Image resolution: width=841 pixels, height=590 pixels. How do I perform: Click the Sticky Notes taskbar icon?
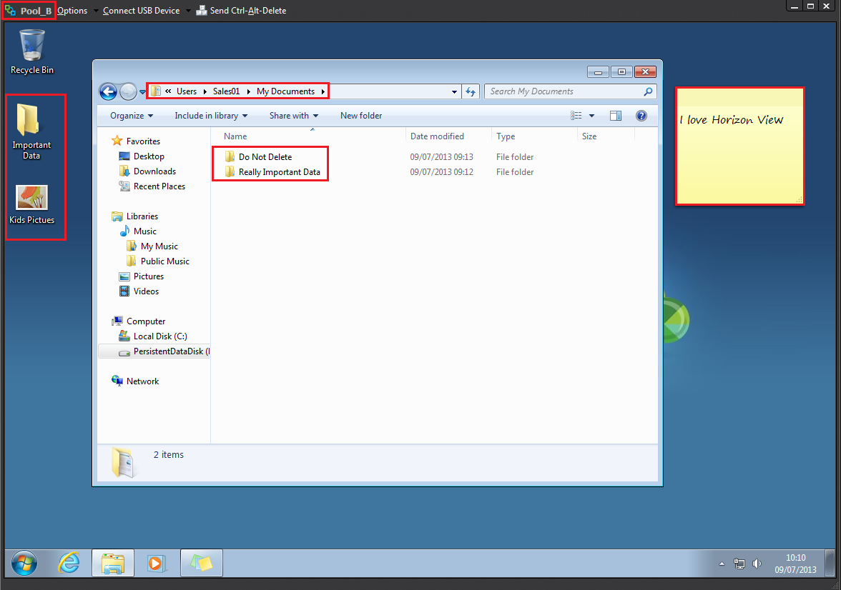pyautogui.click(x=201, y=563)
